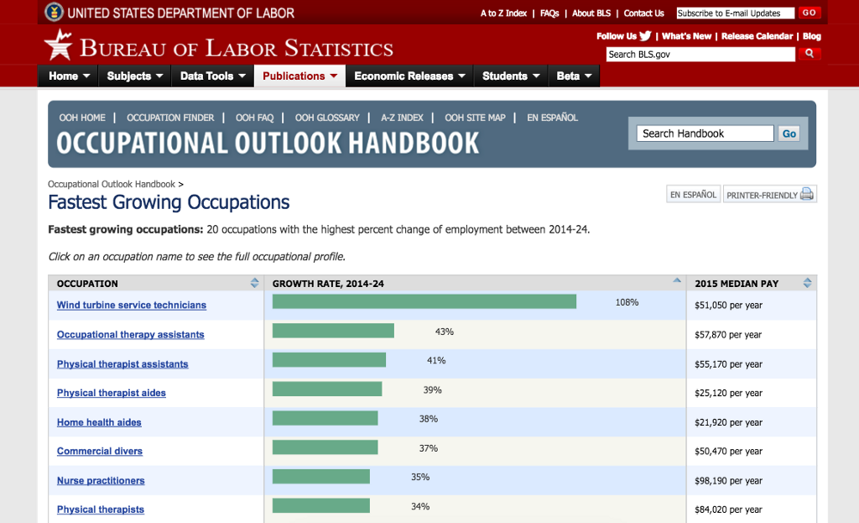Image resolution: width=859 pixels, height=523 pixels.
Task: View the OOH Glossary
Action: (x=327, y=118)
